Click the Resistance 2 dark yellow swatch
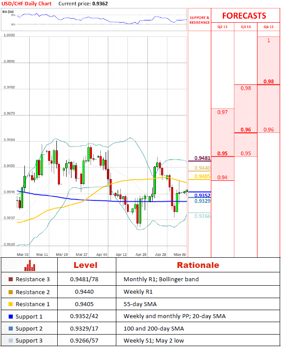Viewport: 281px width, 347px height. 11,292
